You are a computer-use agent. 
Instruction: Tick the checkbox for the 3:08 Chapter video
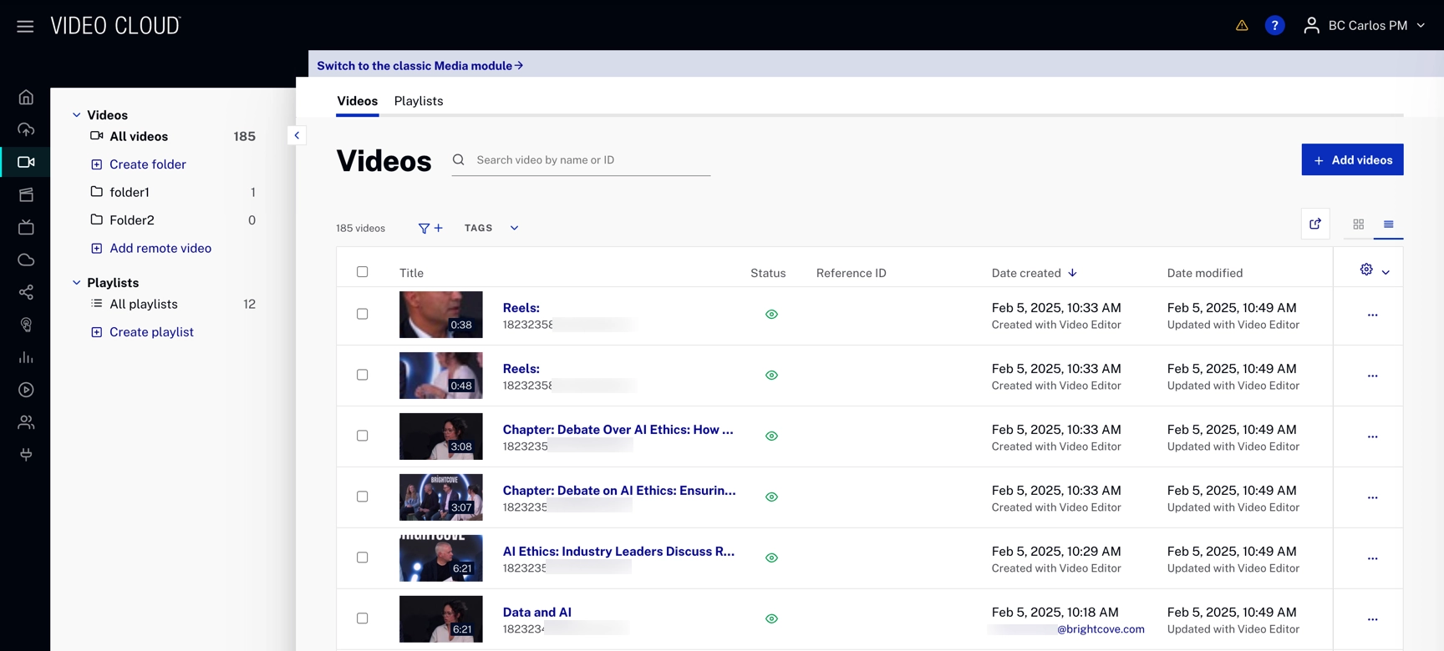point(362,436)
